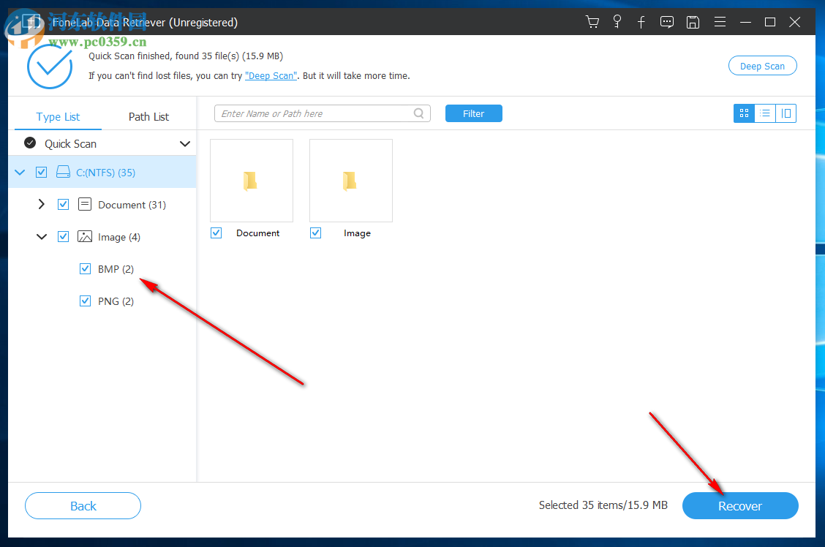Click the save scan results icon
Viewport: 825px width, 547px height.
point(693,21)
